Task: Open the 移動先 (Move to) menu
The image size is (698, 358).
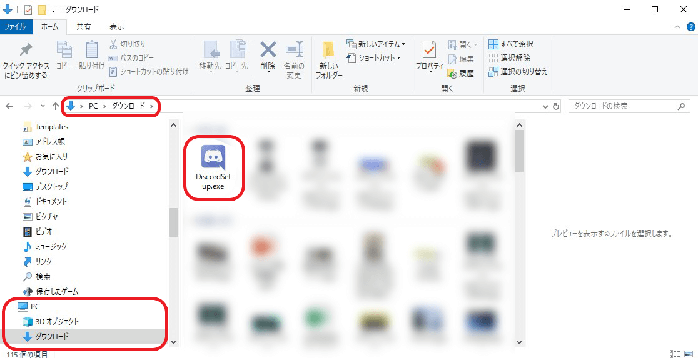Action: click(210, 56)
